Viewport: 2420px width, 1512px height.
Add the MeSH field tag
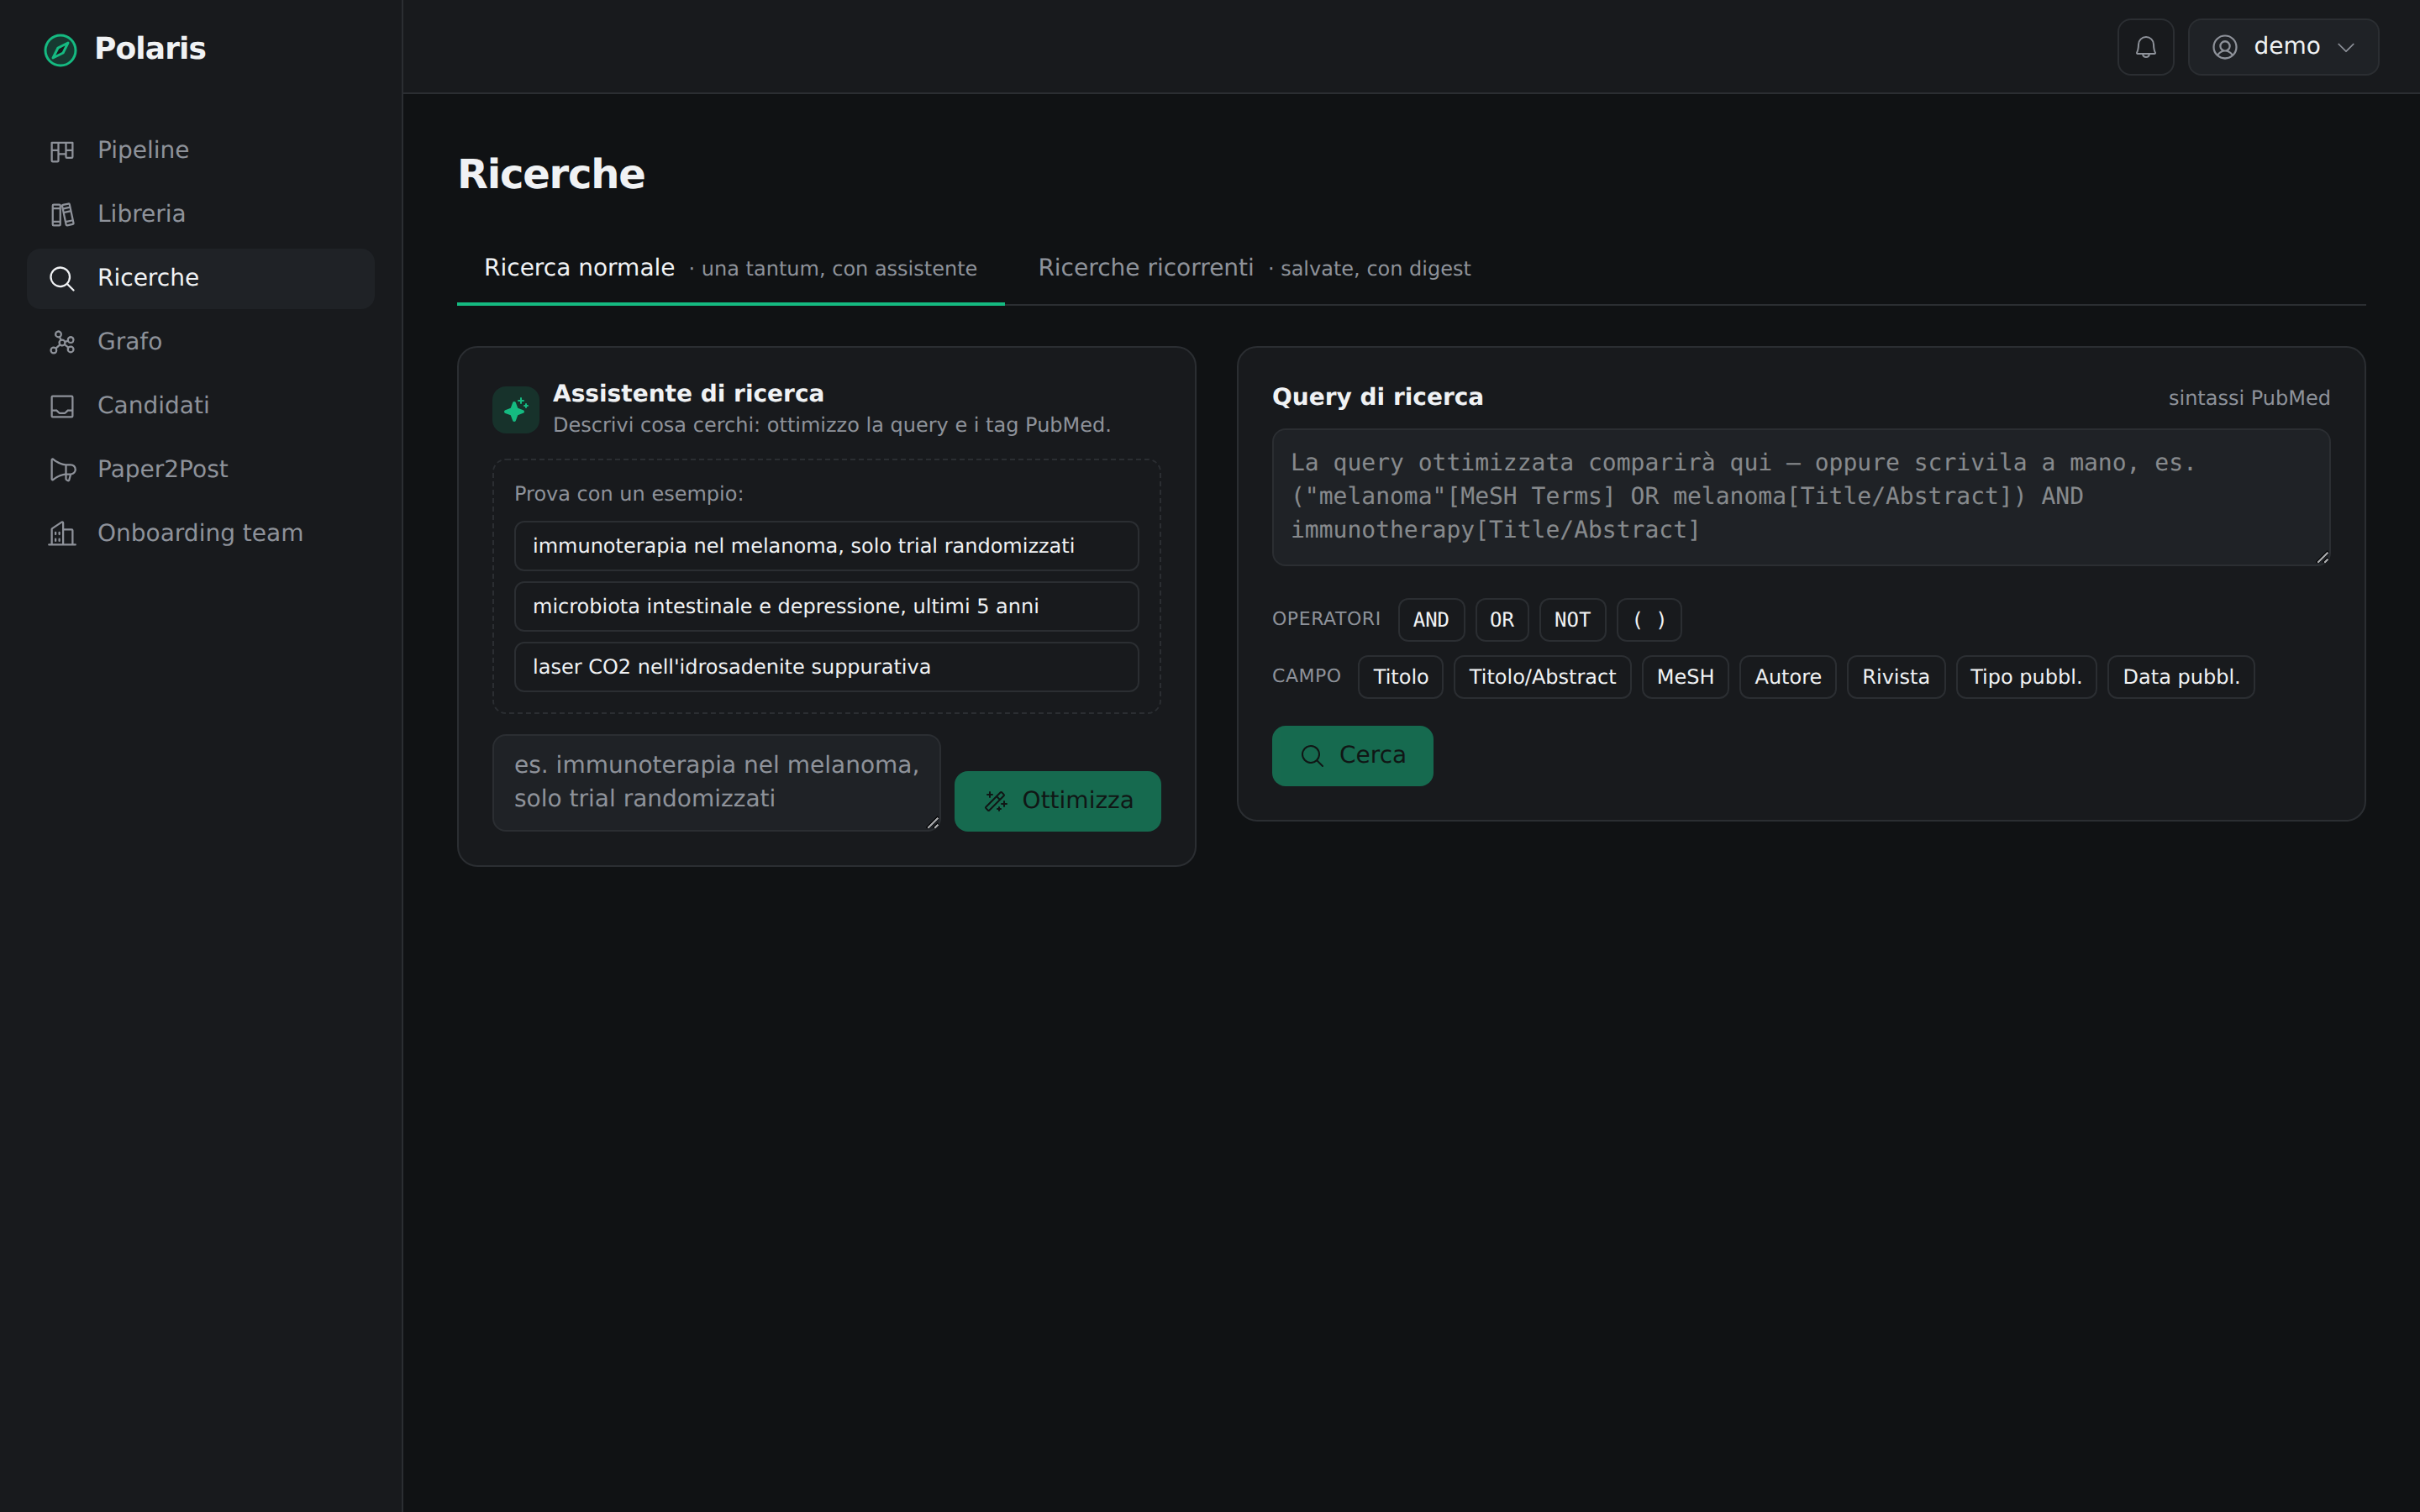click(x=1685, y=677)
